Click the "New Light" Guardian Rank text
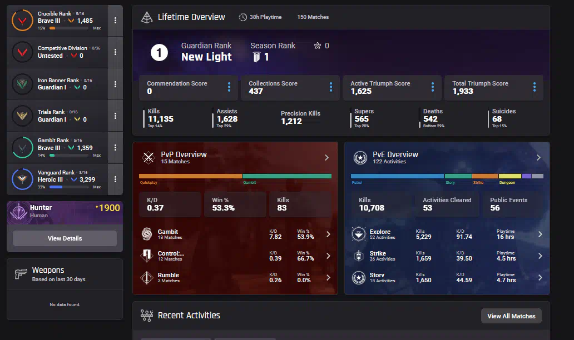 pyautogui.click(x=206, y=57)
